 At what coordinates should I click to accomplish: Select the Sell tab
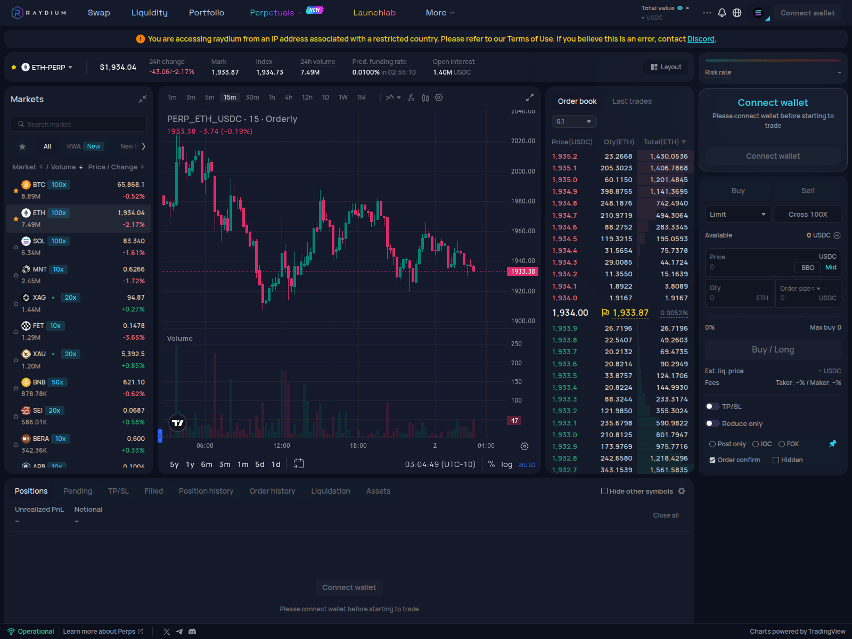coord(808,191)
